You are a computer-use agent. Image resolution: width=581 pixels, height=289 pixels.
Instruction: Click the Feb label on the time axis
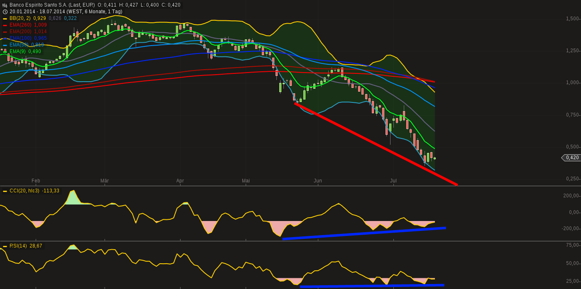[x=36, y=181]
